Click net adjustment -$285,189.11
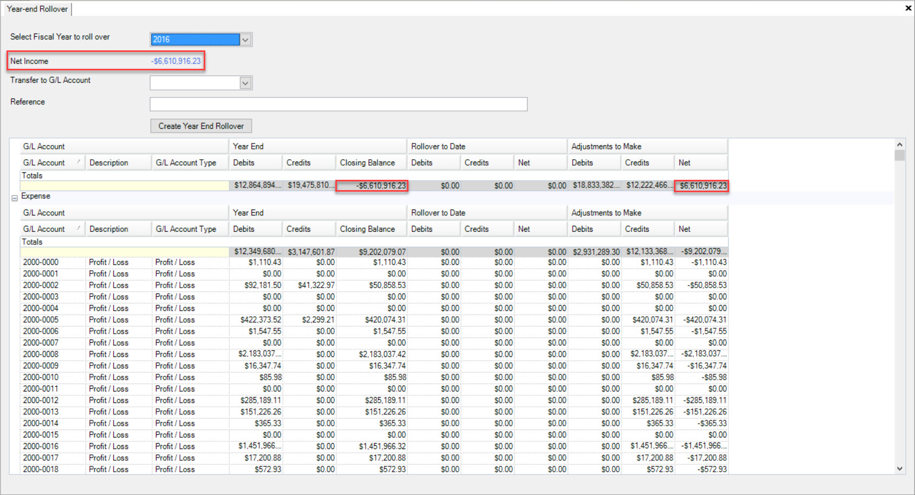This screenshot has width=915, height=495. [705, 400]
